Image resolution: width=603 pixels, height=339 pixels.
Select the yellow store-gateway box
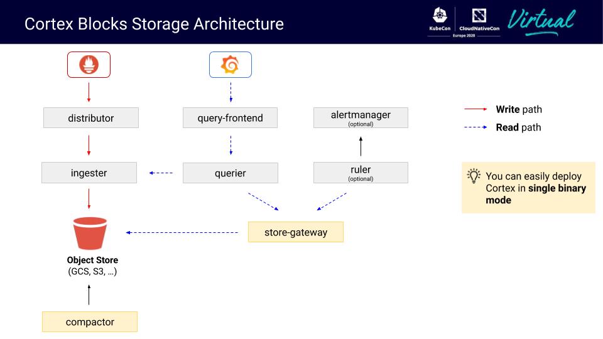click(x=296, y=232)
